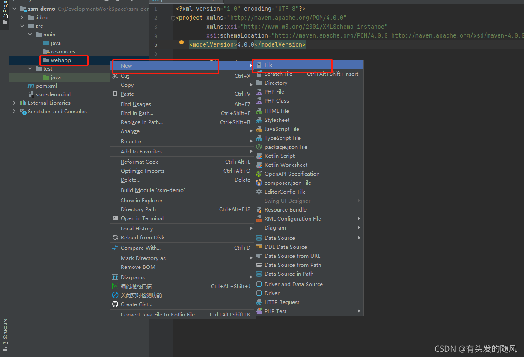
Task: Choose Scratch File in New submenu
Action: pos(309,74)
